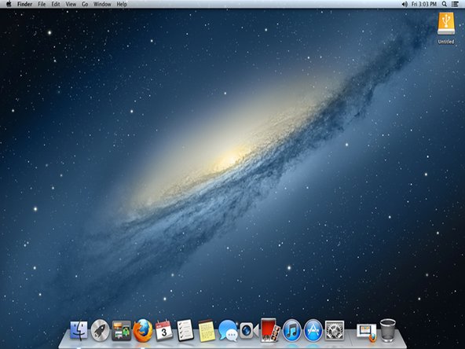Launch iTunes music icon

click(291, 330)
